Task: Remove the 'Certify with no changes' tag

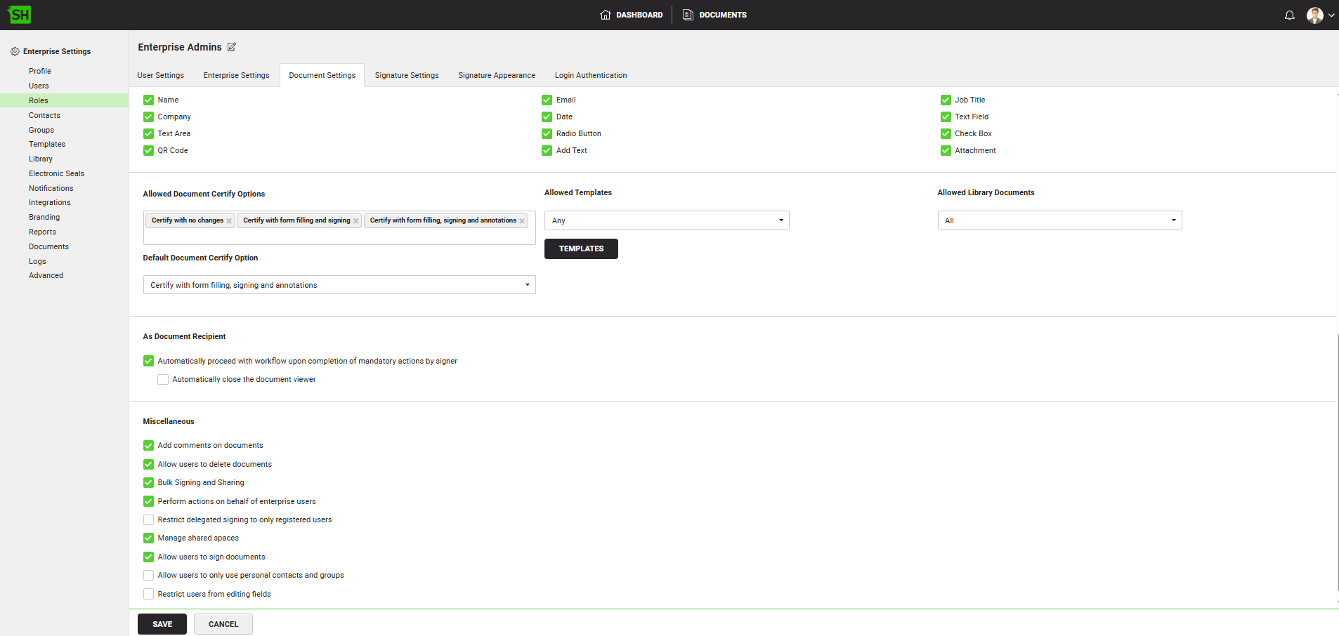Action: [229, 221]
